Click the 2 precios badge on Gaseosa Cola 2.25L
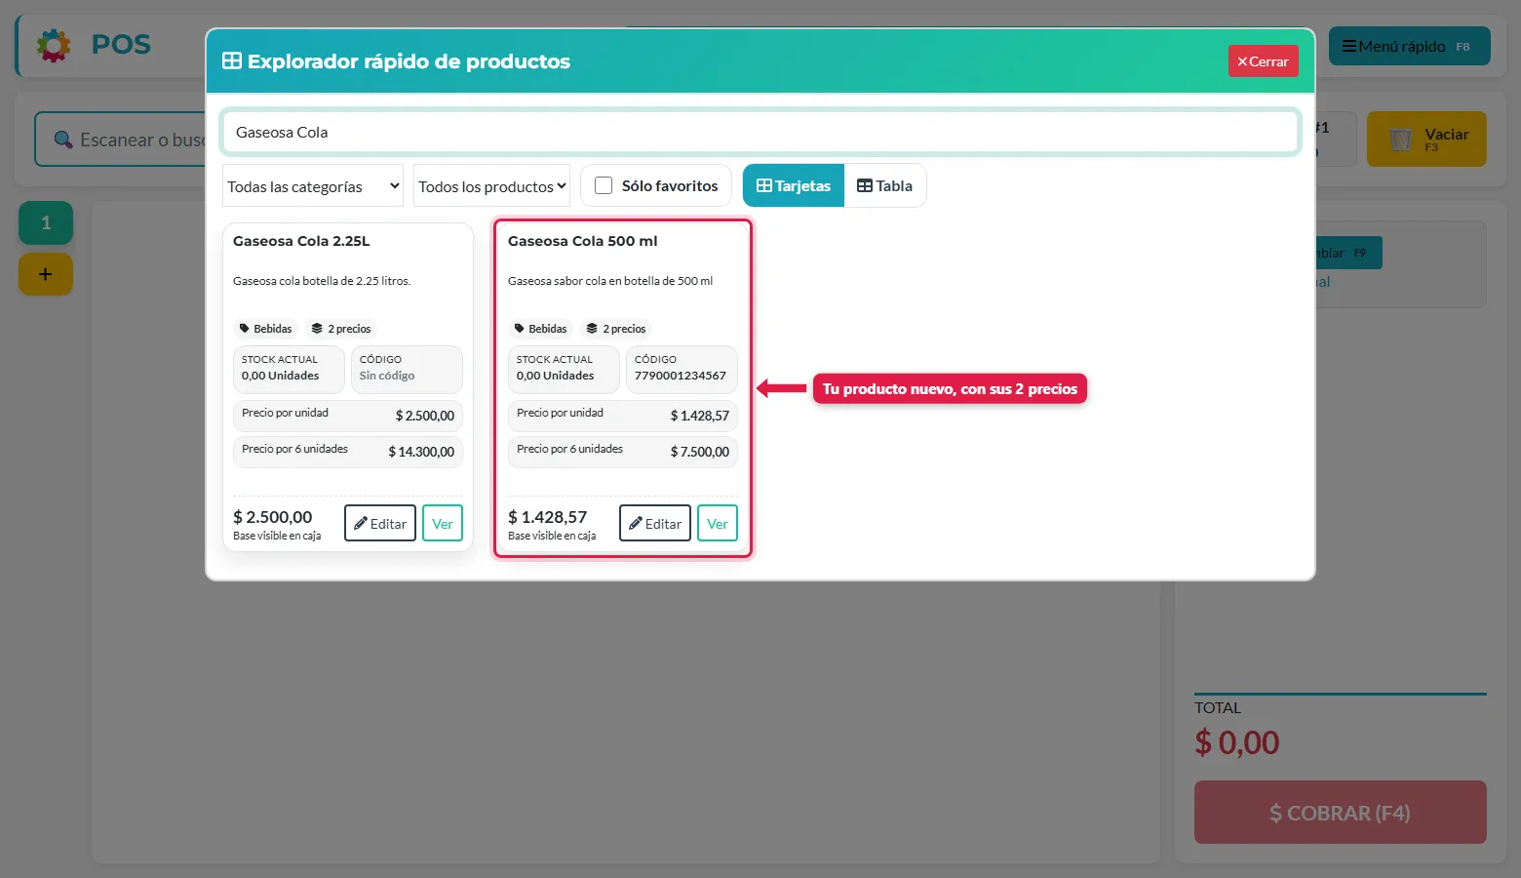 point(341,329)
